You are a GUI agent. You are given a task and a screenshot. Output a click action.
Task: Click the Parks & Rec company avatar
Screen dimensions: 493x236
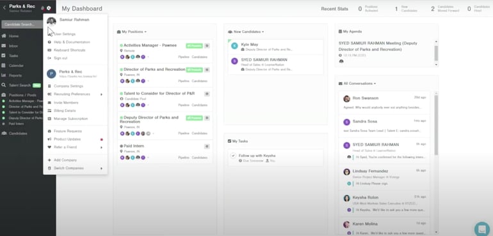coord(51,73)
